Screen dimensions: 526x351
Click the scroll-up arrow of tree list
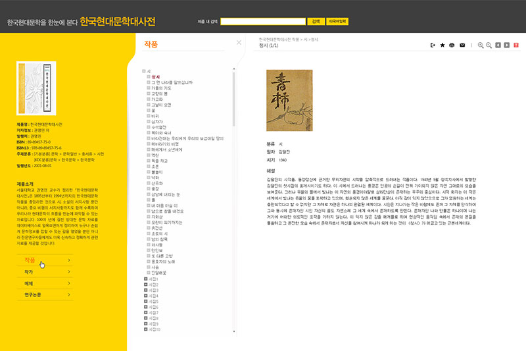[x=234, y=69]
